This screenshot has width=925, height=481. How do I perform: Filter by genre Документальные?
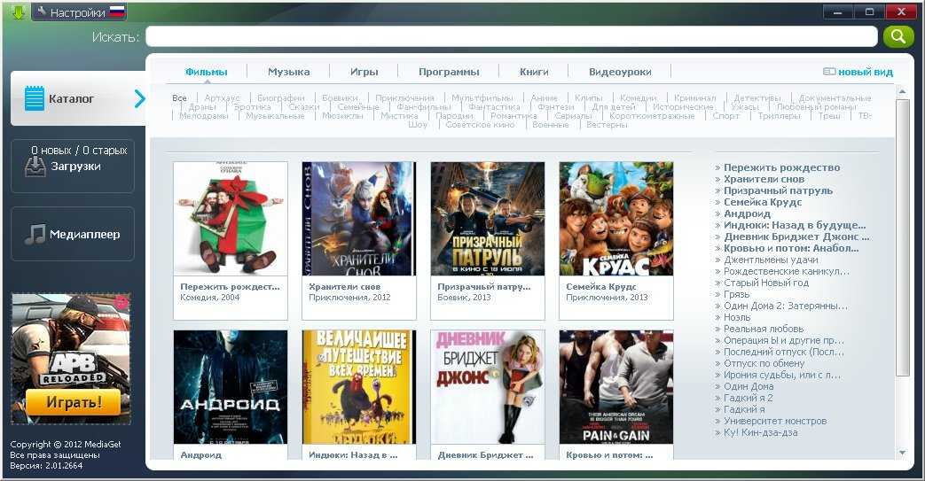click(x=835, y=97)
